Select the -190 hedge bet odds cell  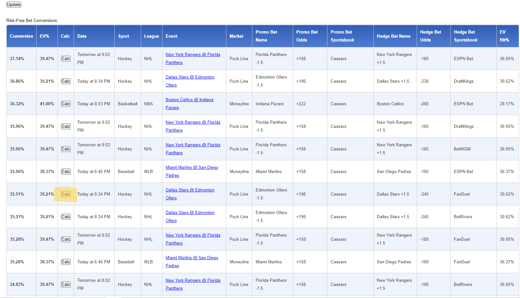434,284
